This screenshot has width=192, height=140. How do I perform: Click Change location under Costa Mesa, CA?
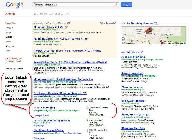pyautogui.click(x=13, y=61)
